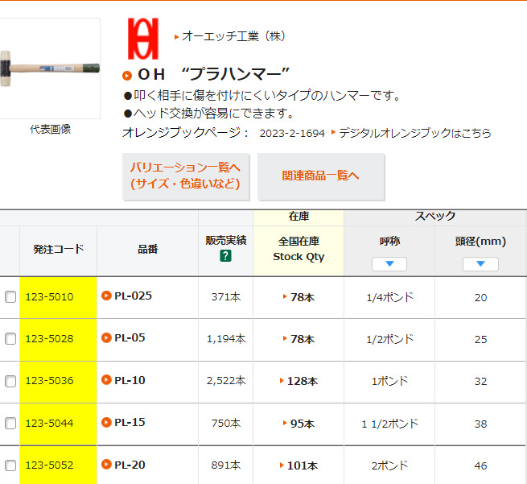The width and height of the screenshot is (527, 484).
Task: Check the row box for 123-5052
Action: pos(10,465)
